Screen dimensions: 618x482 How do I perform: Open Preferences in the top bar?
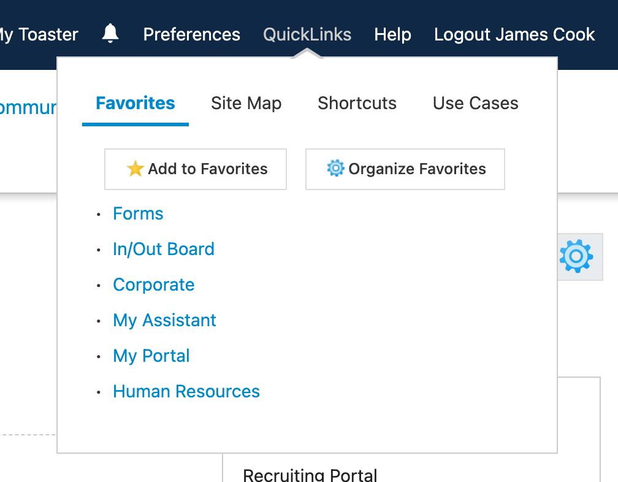(x=191, y=34)
